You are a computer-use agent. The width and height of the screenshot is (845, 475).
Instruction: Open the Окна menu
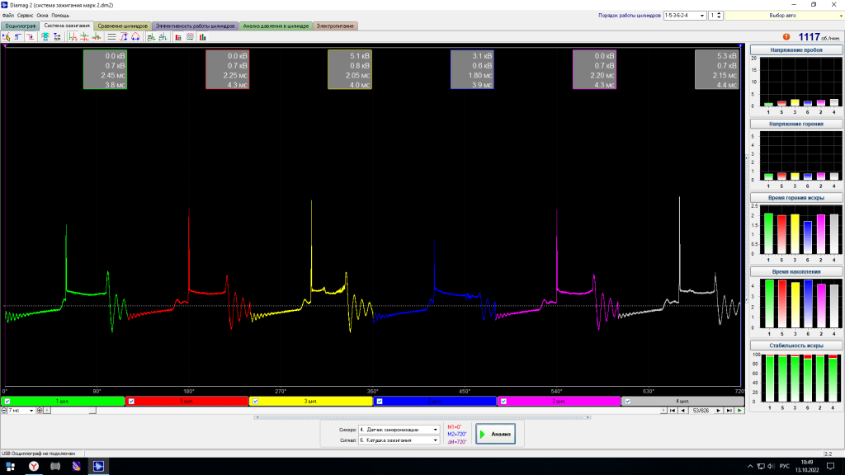[42, 15]
